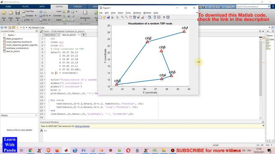Switch to the APPS ribbon tab

click(x=42, y=6)
